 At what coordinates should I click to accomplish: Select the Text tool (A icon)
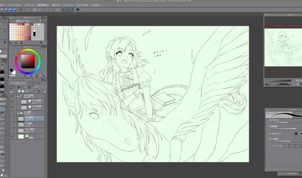[x=4, y=42]
